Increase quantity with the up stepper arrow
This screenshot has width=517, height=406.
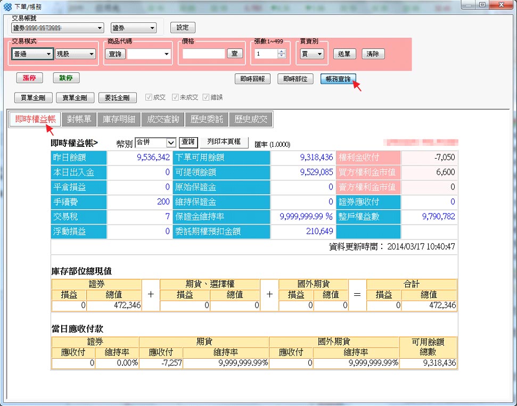click(281, 52)
